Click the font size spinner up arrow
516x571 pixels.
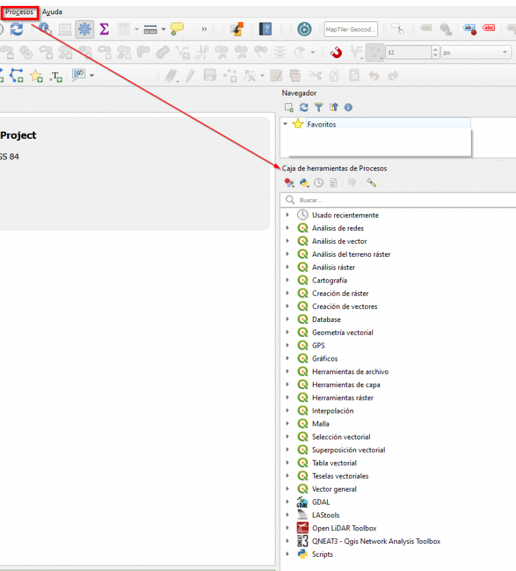434,48
